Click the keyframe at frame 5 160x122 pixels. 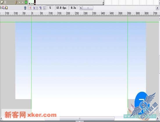[x=35, y=3]
